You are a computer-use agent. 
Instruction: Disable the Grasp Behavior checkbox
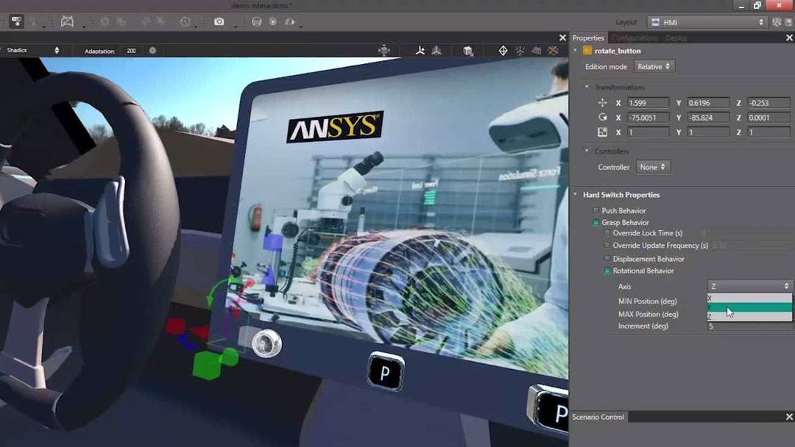[x=596, y=222]
